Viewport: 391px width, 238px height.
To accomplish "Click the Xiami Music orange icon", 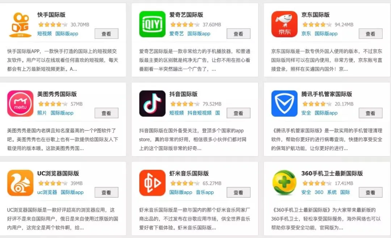I will click(x=152, y=183).
